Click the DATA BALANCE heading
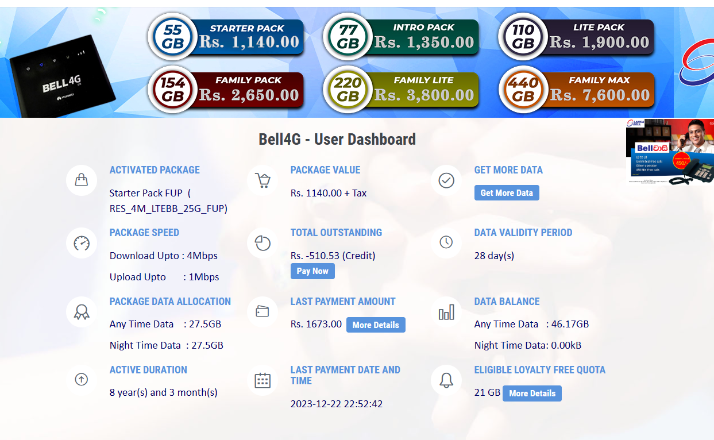Screen dimensions: 714x440 [507, 302]
